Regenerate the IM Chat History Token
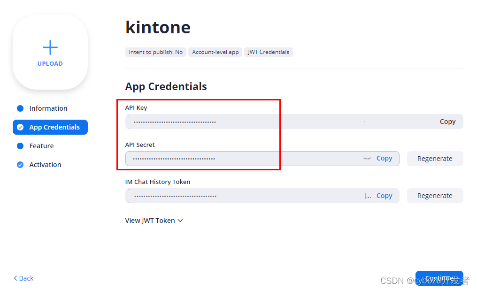Image resolution: width=477 pixels, height=290 pixels. pyautogui.click(x=435, y=196)
